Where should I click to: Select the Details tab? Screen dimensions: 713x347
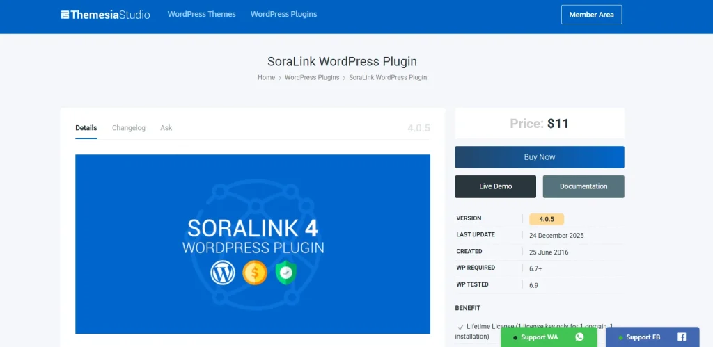(86, 128)
